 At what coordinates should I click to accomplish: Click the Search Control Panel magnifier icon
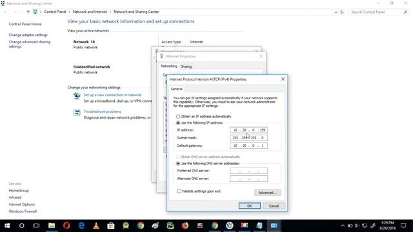pos(405,12)
